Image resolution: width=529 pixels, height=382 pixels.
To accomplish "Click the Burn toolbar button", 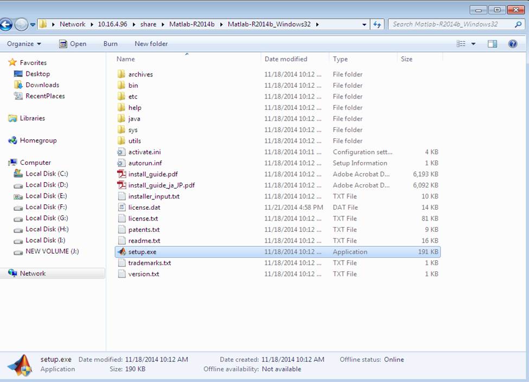I will pos(110,44).
